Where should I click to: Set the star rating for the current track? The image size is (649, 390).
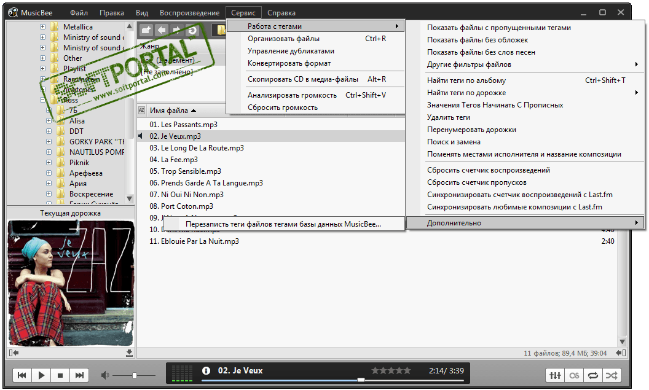point(391,370)
